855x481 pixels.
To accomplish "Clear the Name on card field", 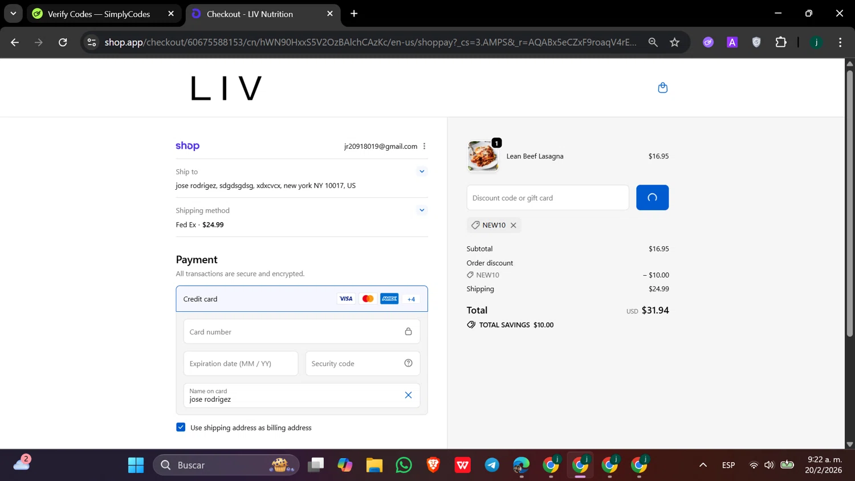I will (x=408, y=395).
